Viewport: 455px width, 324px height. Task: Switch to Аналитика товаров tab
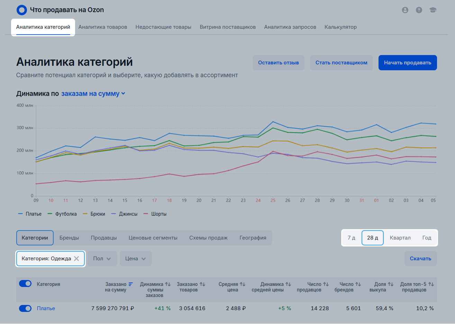click(x=103, y=27)
